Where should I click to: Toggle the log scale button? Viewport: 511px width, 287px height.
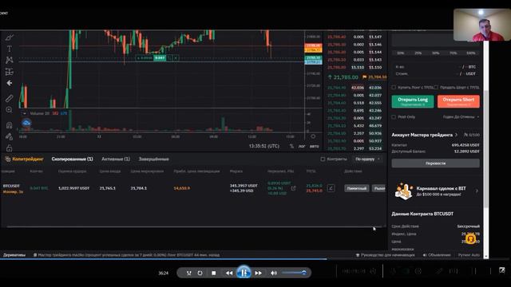[302, 147]
